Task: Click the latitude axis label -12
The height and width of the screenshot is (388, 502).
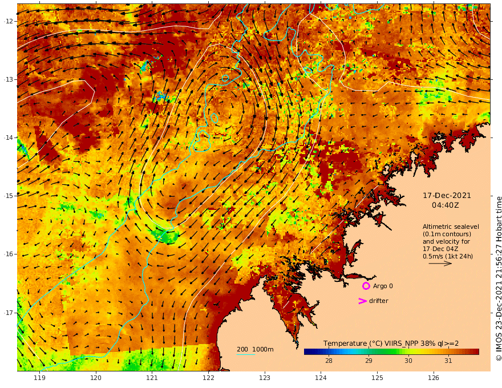Action: click(9, 21)
